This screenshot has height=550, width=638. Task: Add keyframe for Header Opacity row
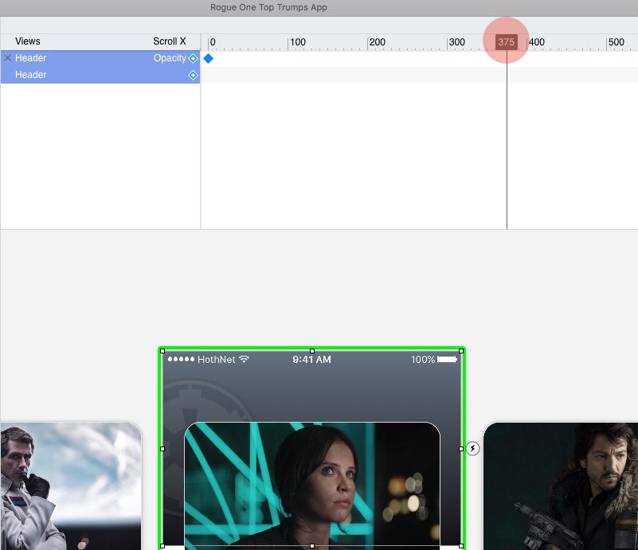(194, 59)
